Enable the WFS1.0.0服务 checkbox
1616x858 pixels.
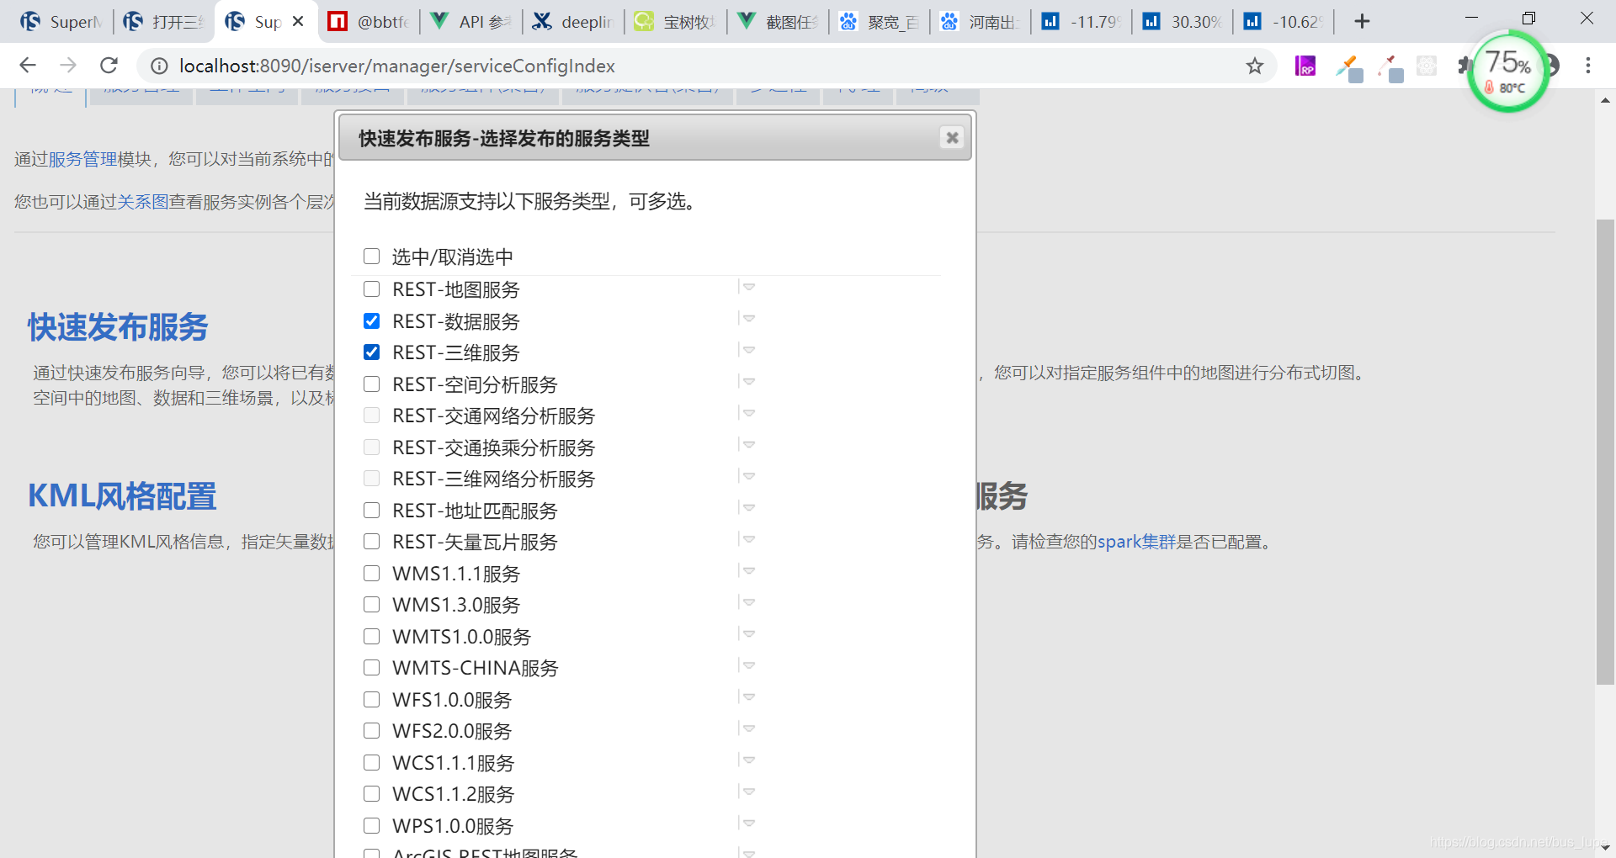point(371,700)
